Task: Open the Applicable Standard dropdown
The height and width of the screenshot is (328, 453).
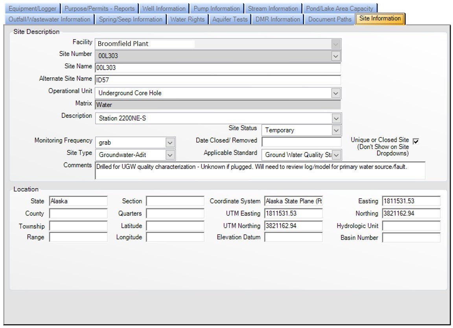Action: point(336,155)
